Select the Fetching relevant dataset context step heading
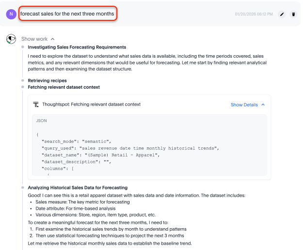 click(x=64, y=87)
